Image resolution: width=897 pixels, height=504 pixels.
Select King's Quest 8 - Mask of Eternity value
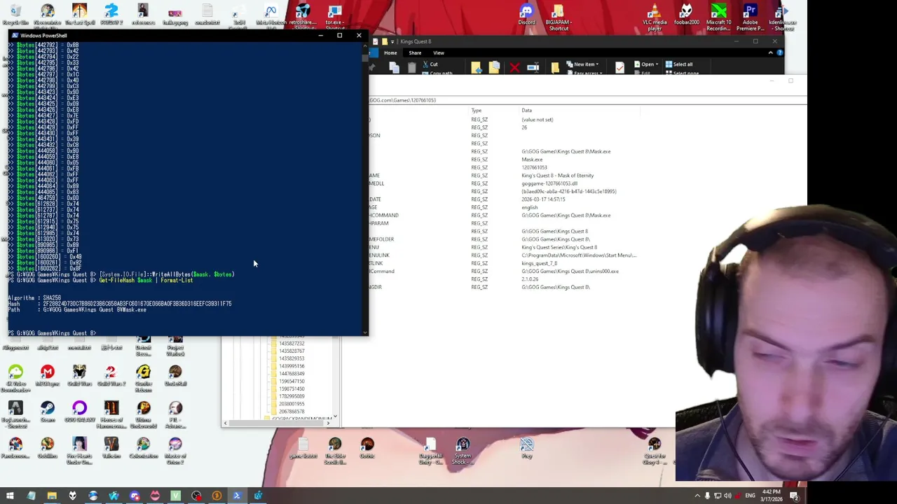pyautogui.click(x=557, y=176)
